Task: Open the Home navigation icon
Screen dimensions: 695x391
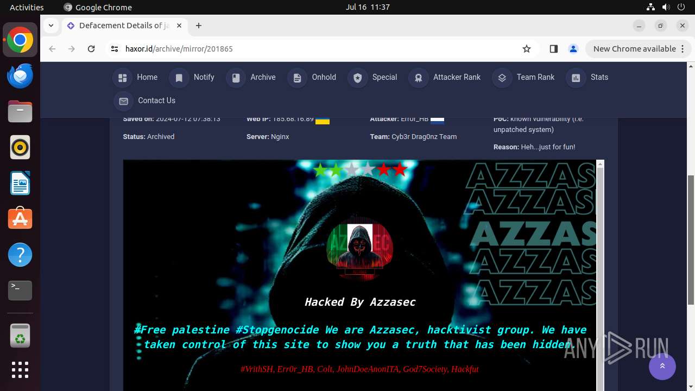Action: [122, 78]
